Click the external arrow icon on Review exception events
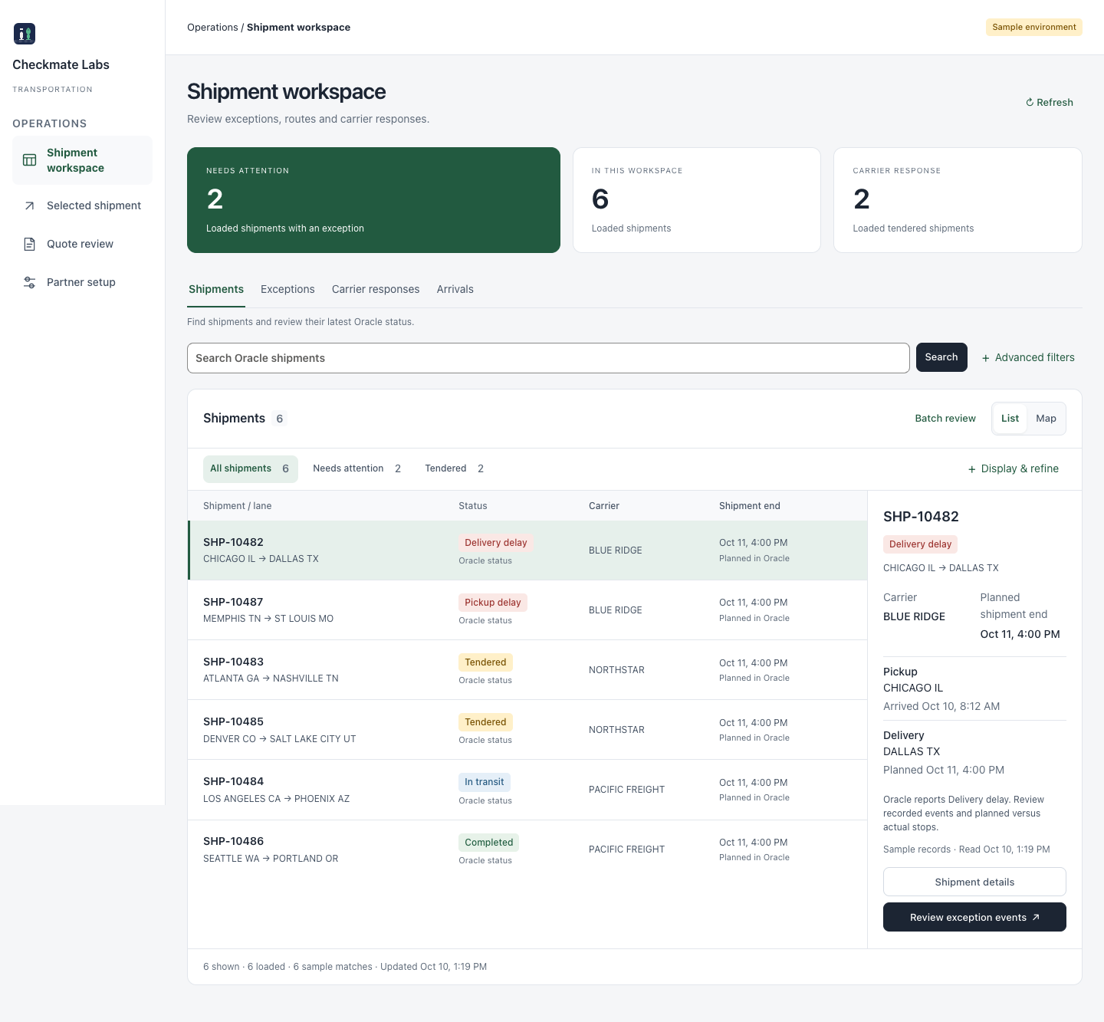The width and height of the screenshot is (1104, 1022). 1036,917
